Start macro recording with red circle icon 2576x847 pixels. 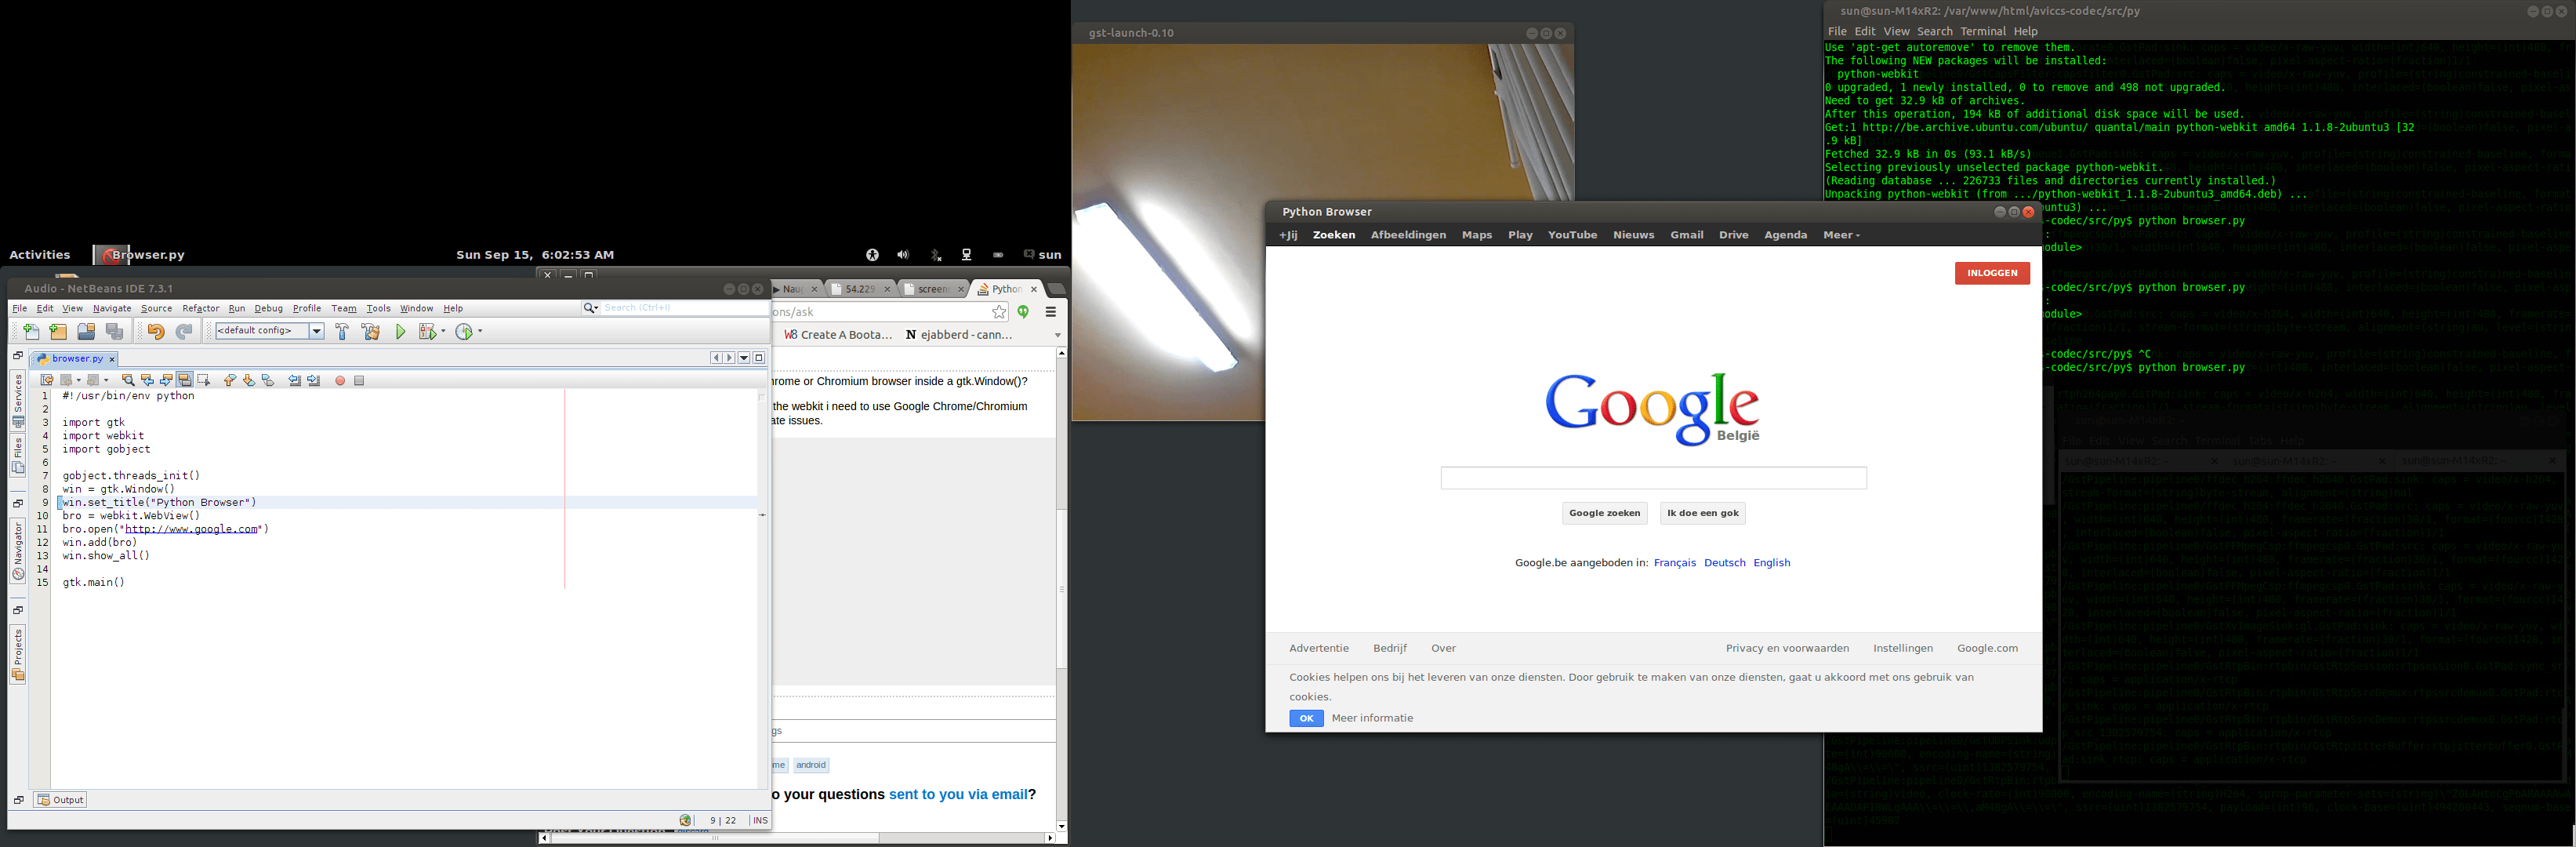pos(340,380)
